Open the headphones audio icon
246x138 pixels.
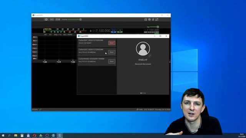click(146, 20)
